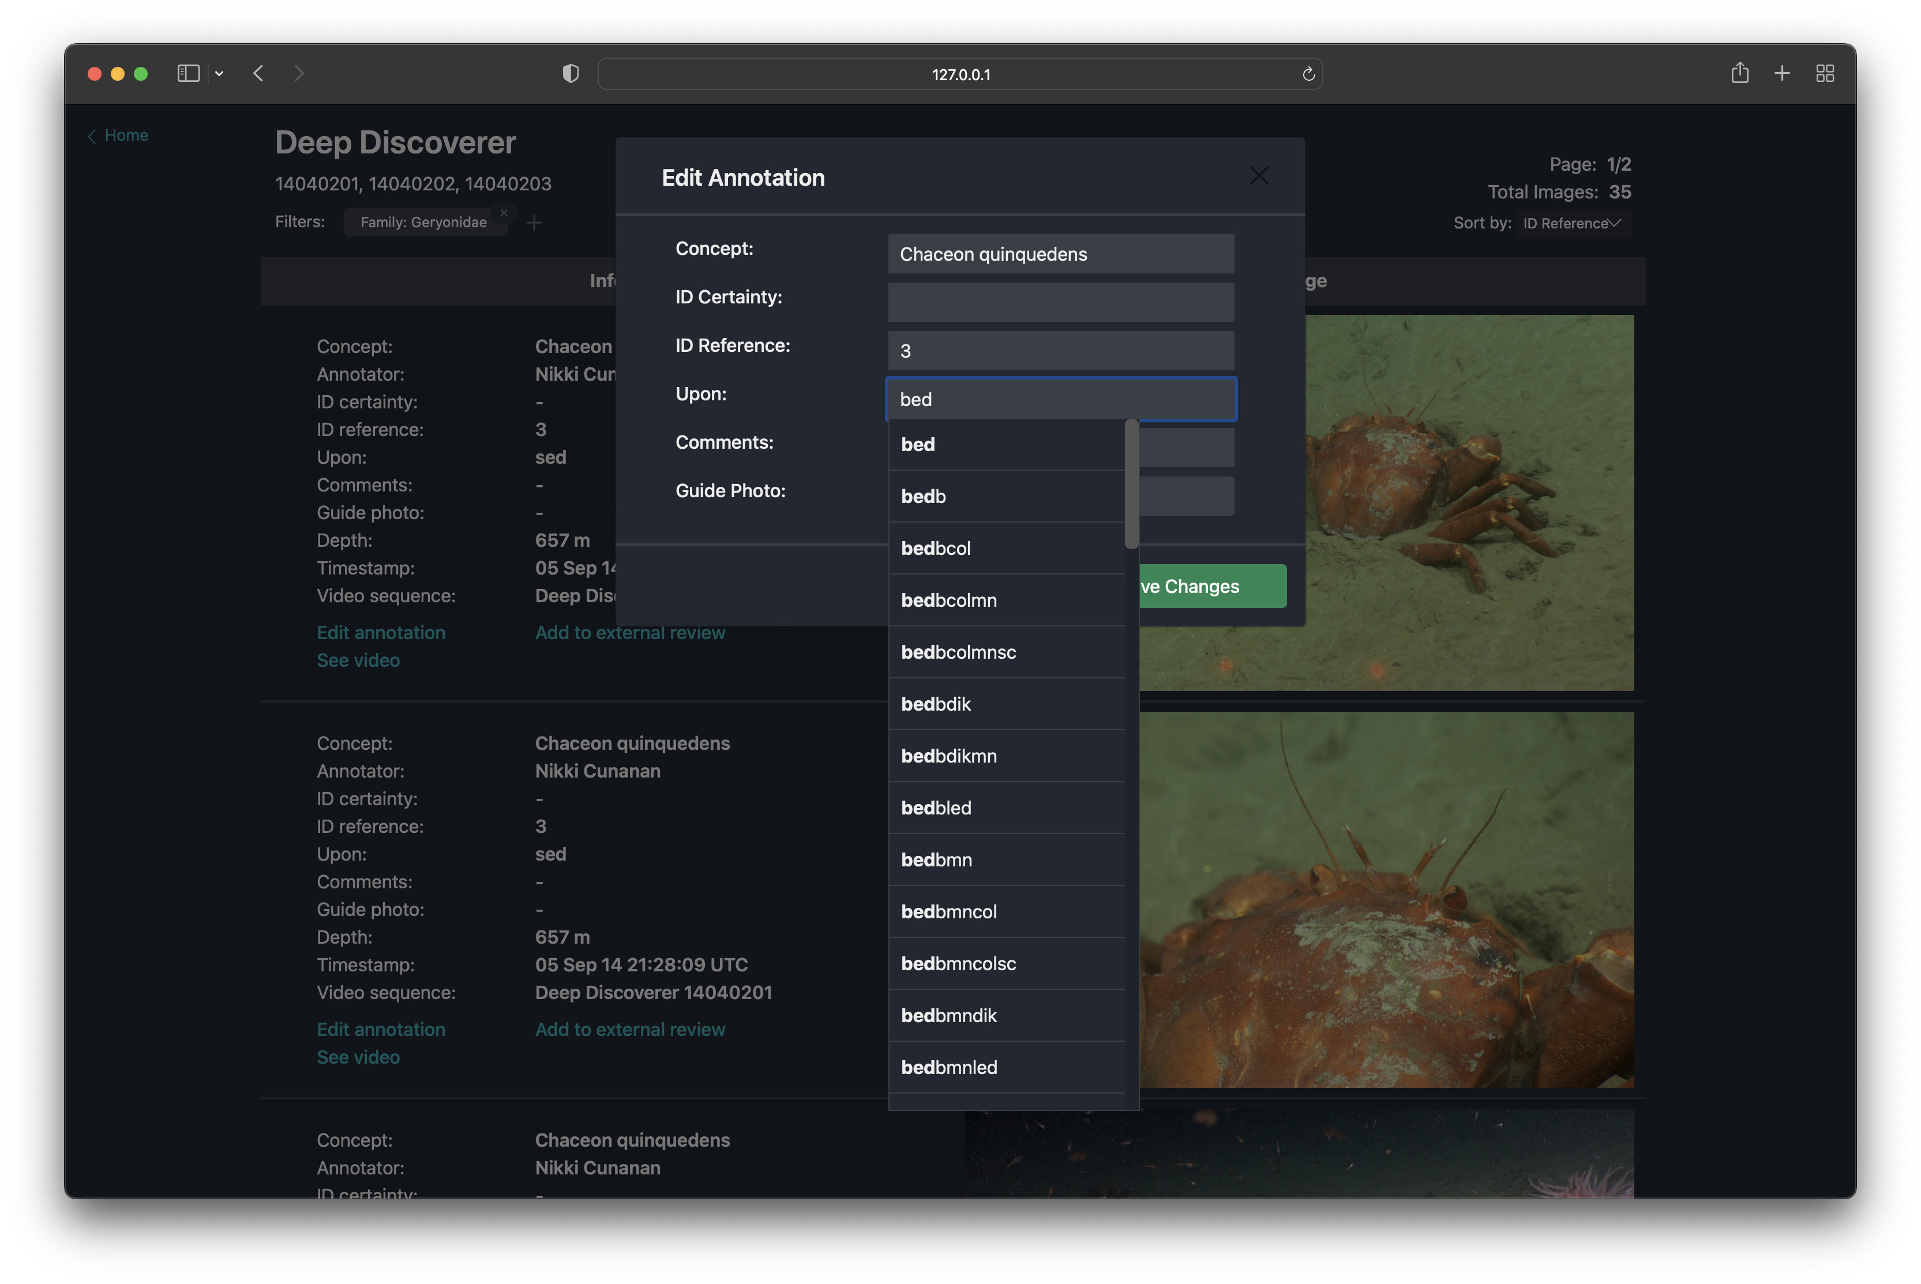Open the Share icon in toolbar
The image size is (1921, 1284).
click(1739, 74)
